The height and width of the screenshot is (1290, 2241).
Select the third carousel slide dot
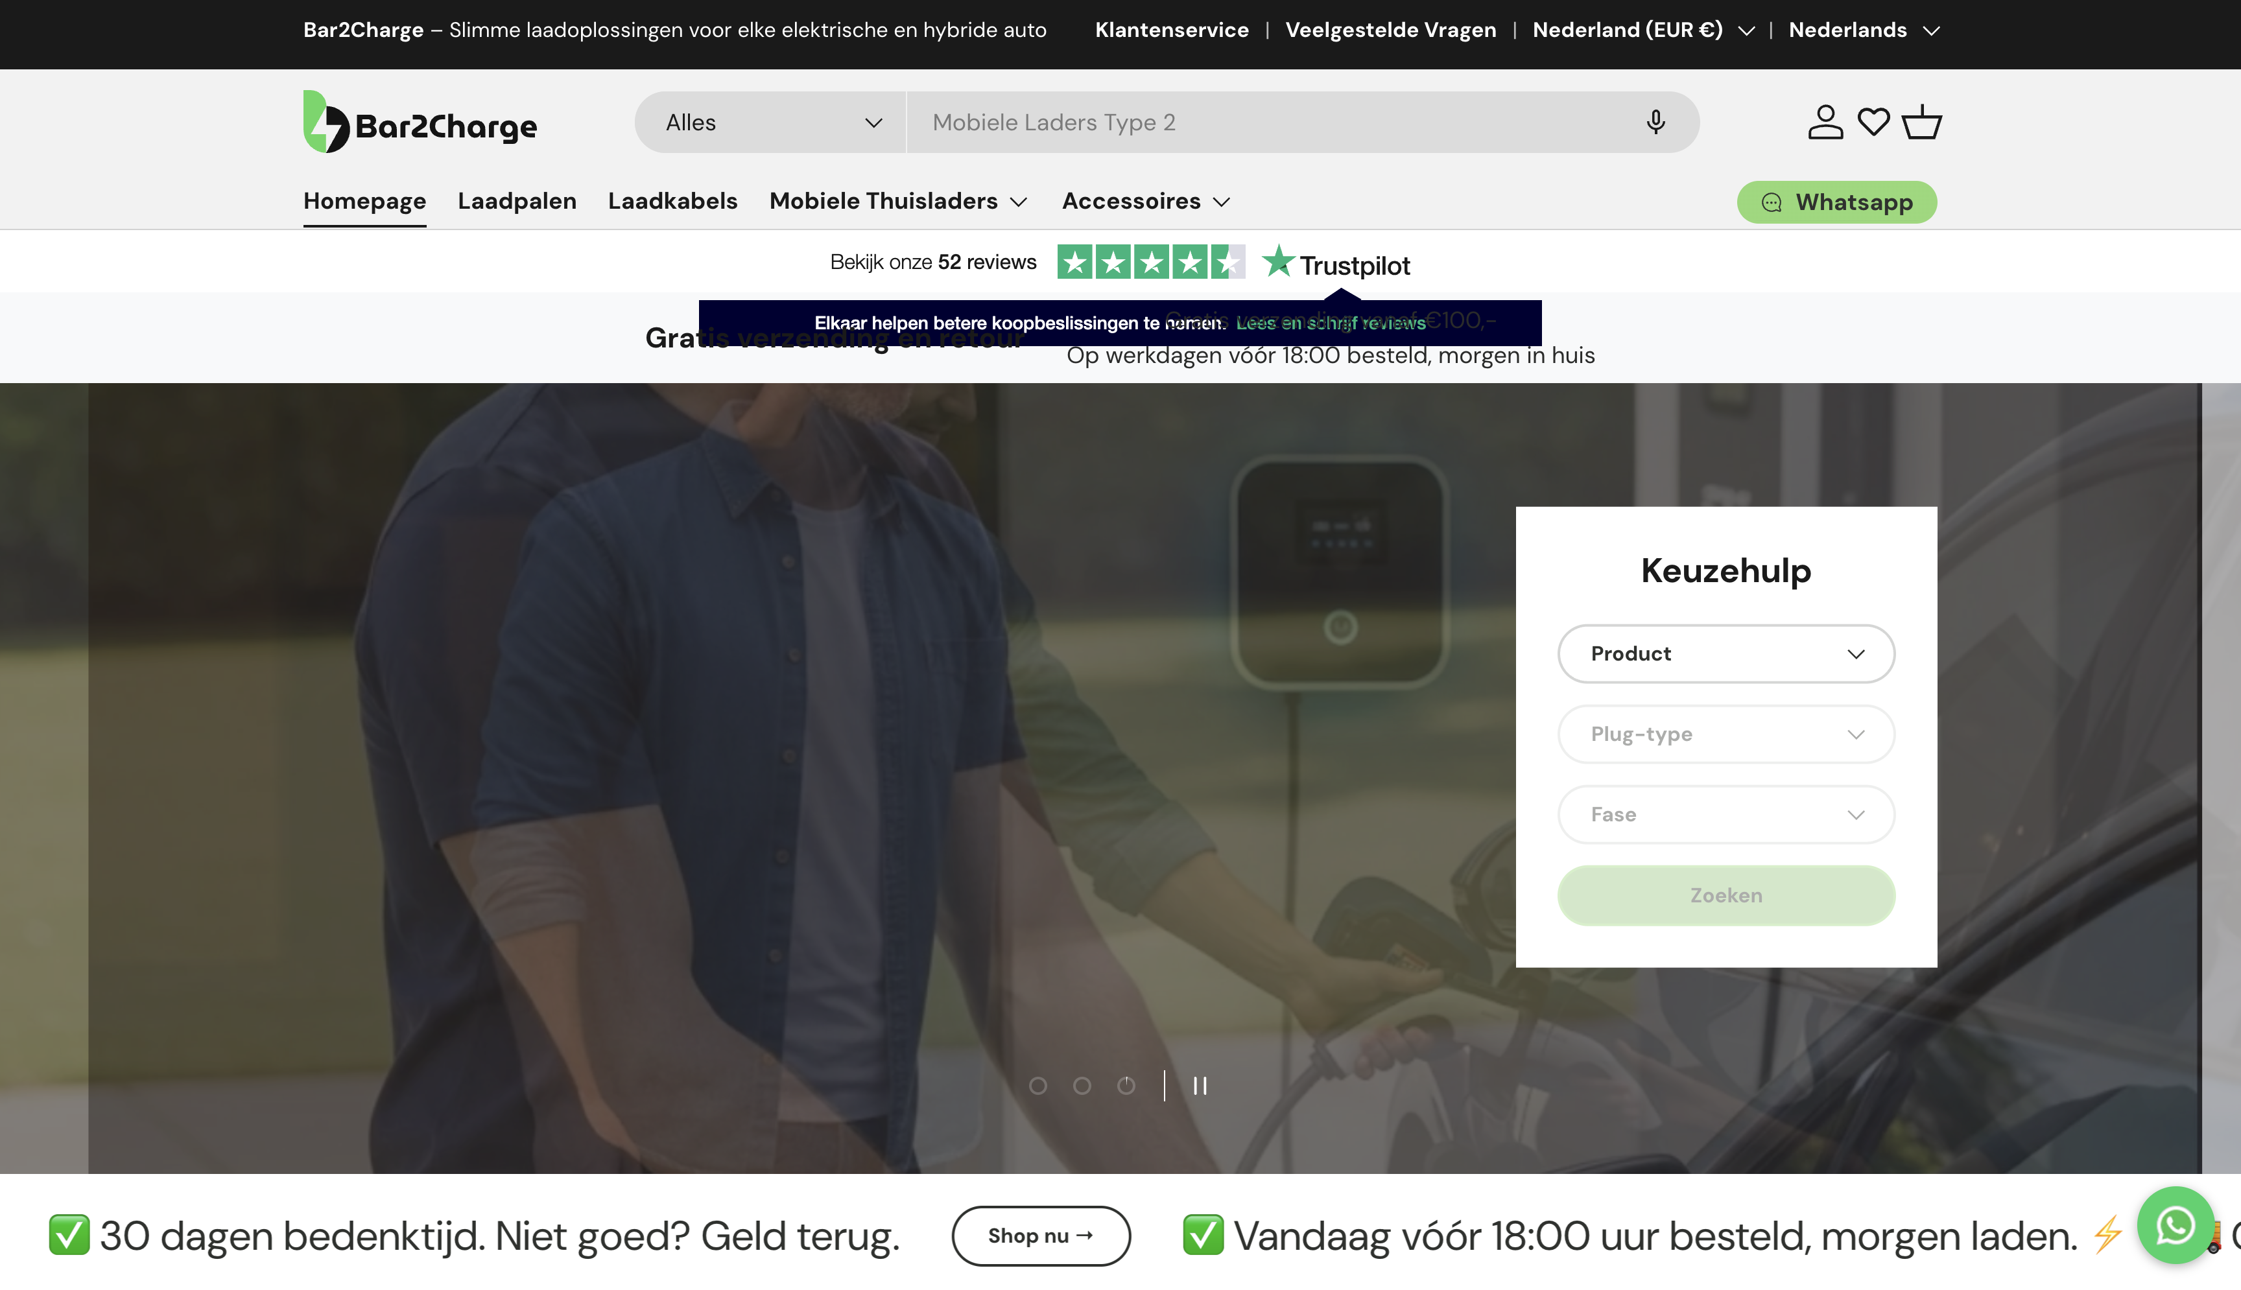(1126, 1085)
